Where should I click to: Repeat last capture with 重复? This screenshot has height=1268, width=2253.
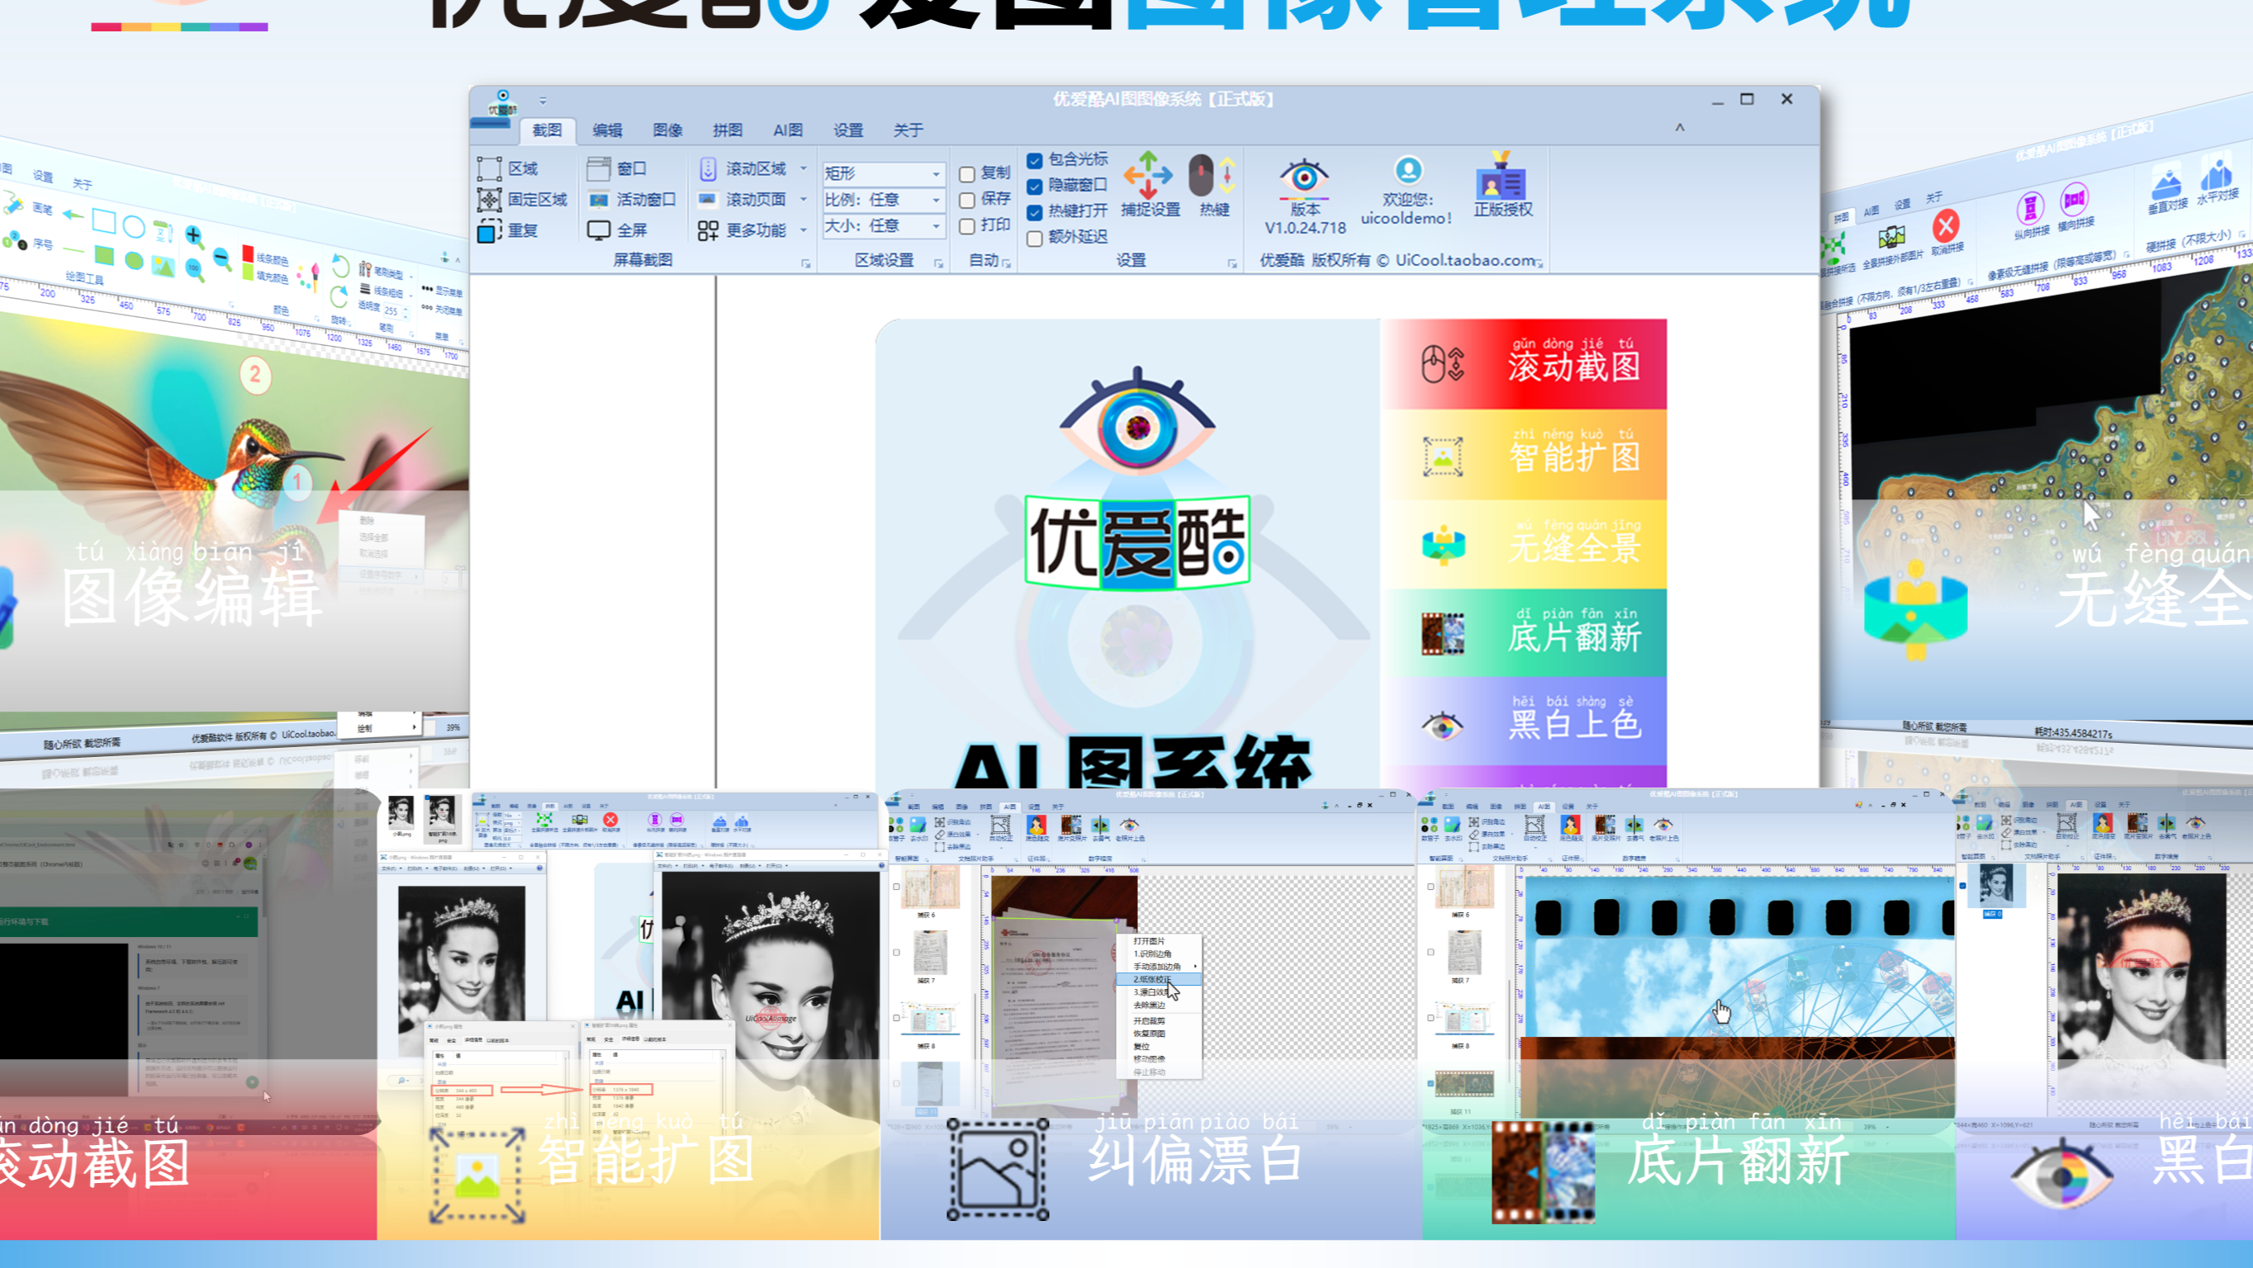(508, 231)
